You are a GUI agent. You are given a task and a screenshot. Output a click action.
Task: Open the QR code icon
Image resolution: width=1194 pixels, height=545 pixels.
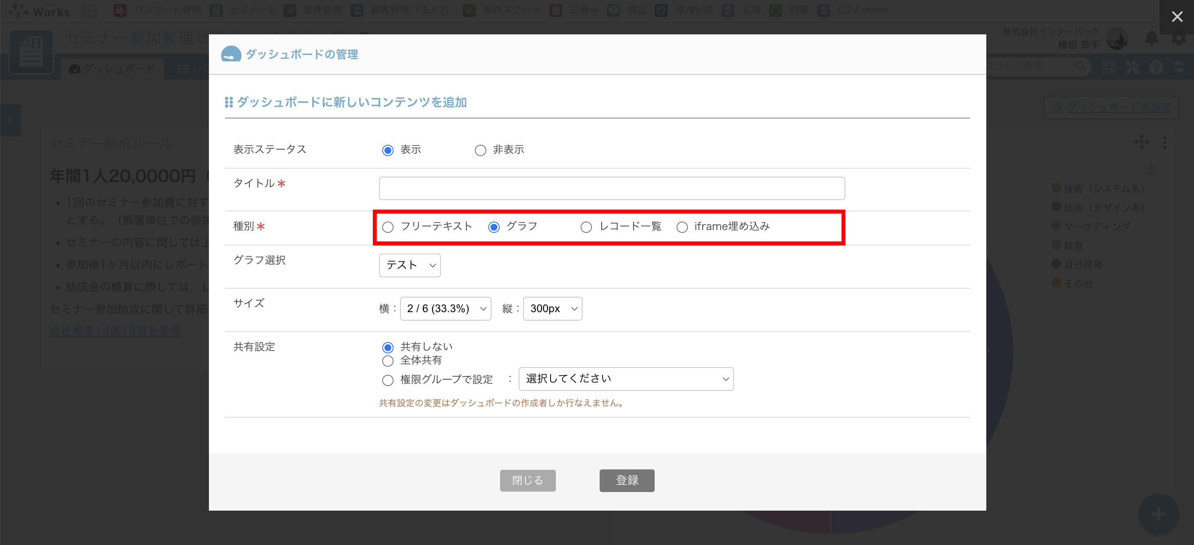pyautogui.click(x=1109, y=67)
